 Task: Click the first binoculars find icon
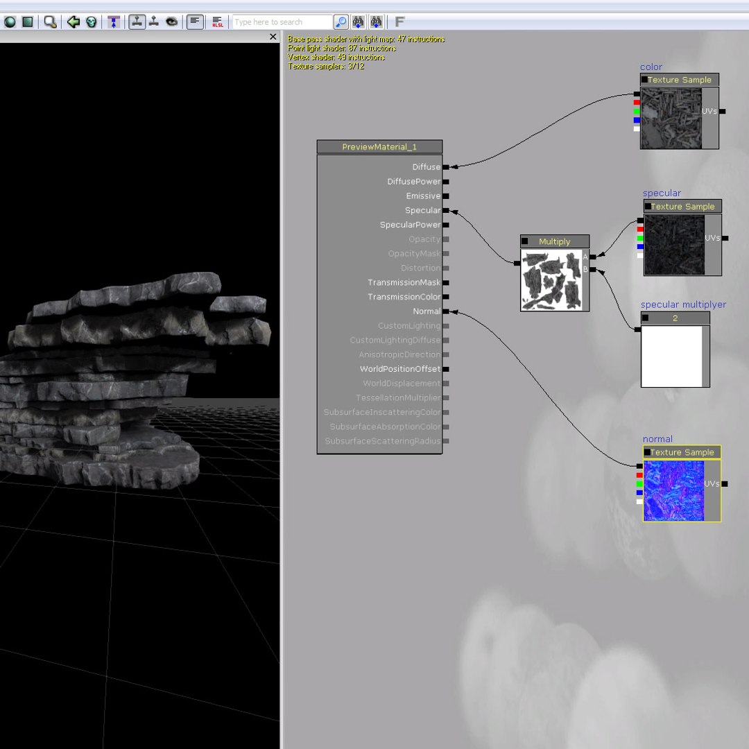[x=359, y=22]
